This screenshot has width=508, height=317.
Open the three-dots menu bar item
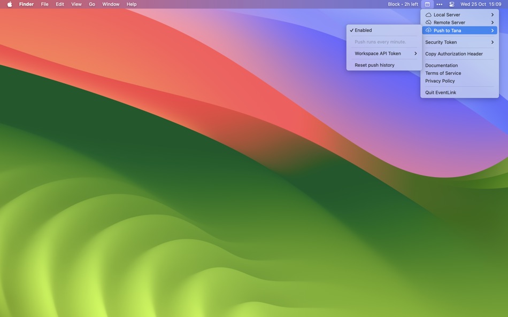tap(440, 4)
